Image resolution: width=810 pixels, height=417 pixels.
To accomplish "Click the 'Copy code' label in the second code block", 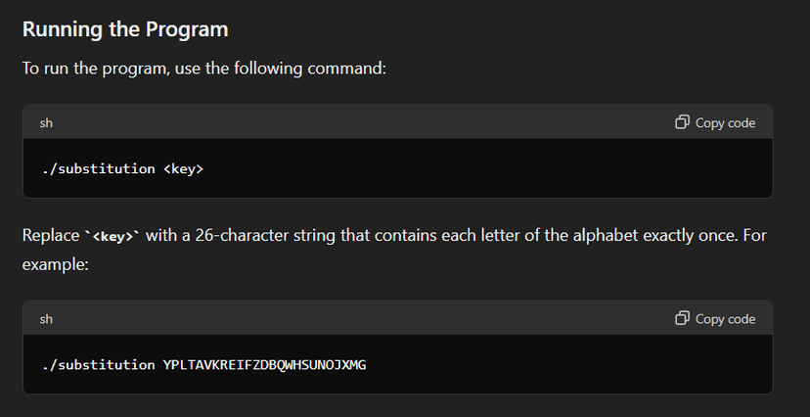I will click(x=725, y=319).
